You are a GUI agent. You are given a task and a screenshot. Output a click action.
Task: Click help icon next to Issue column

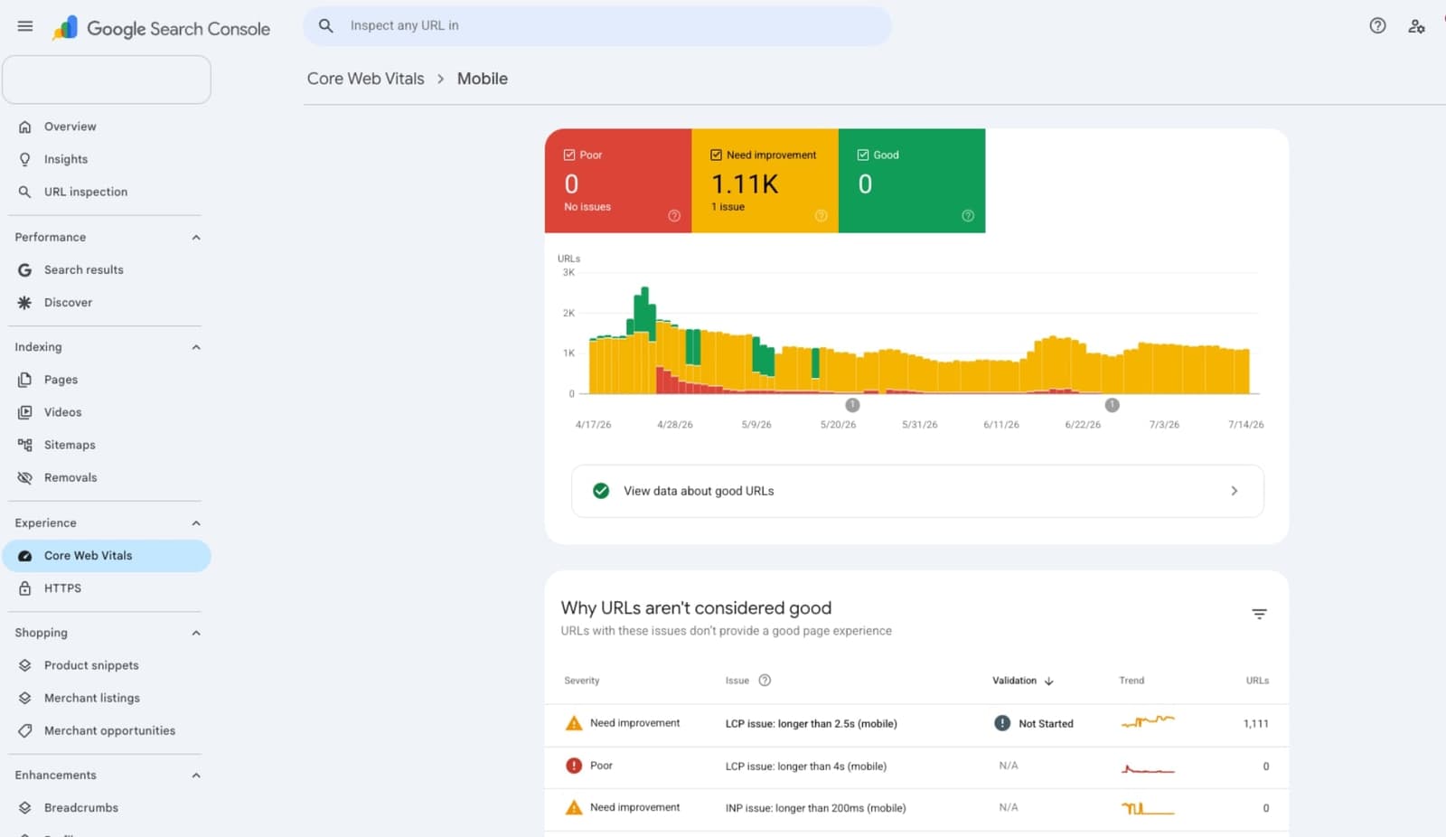(x=765, y=681)
